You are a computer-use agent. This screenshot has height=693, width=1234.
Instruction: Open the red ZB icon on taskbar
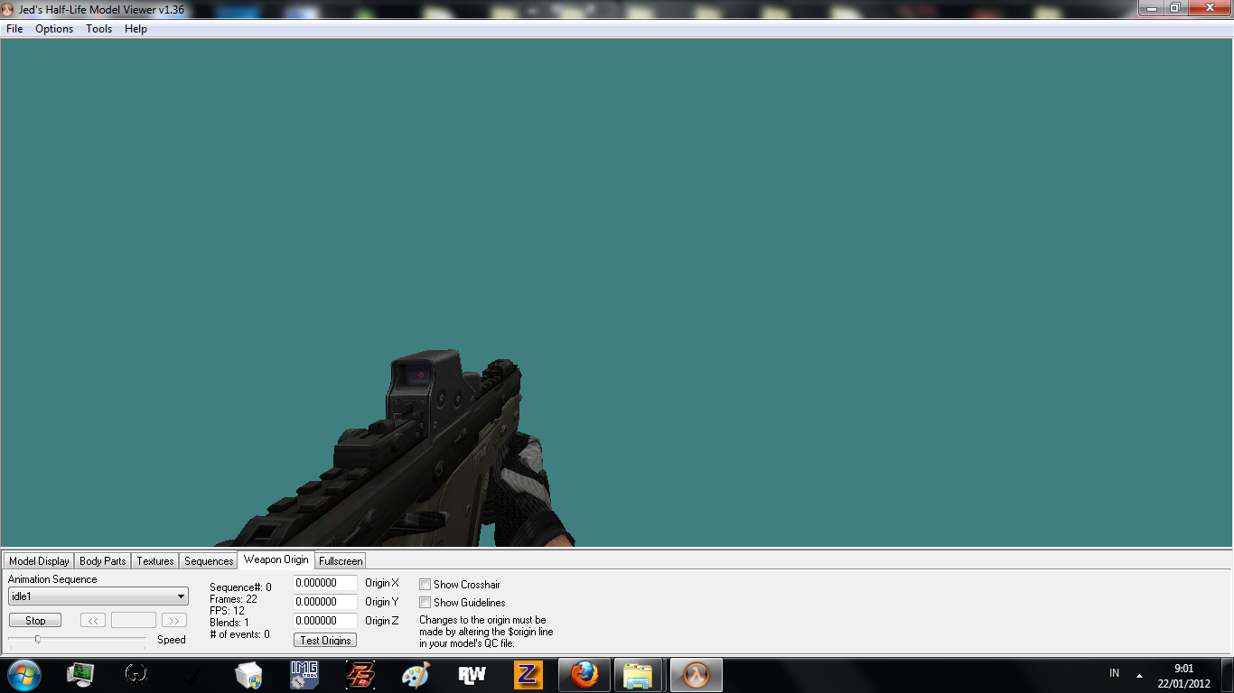click(360, 675)
